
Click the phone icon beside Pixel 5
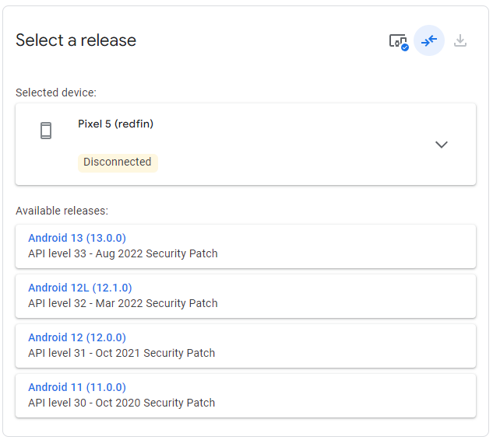46,131
